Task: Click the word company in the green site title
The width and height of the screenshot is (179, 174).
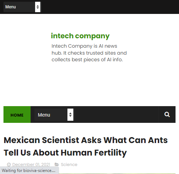Action: click(92, 36)
